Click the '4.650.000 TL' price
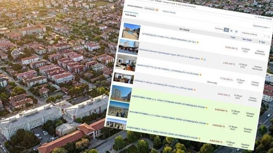This screenshot has width=273, height=153. point(224,95)
